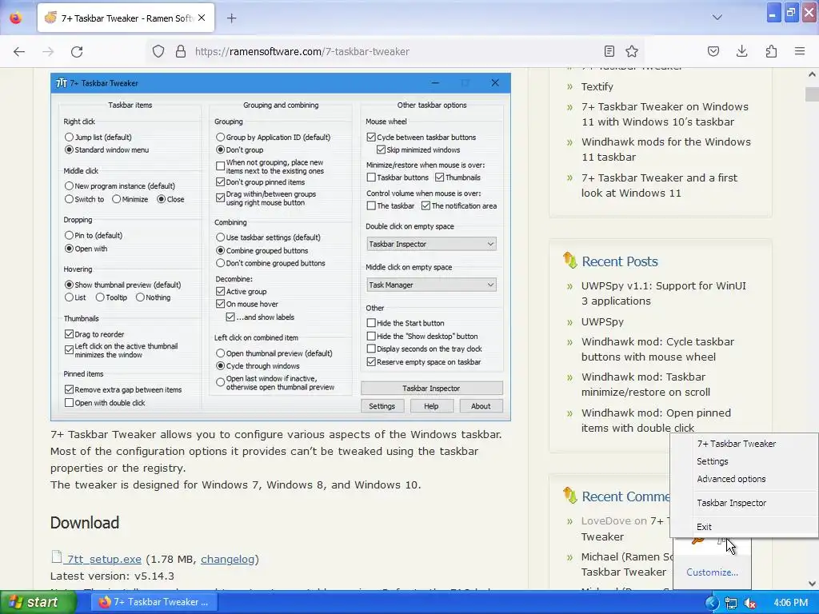This screenshot has width=819, height=614.
Task: Open the Extensions puzzle icon
Action: pyautogui.click(x=771, y=51)
